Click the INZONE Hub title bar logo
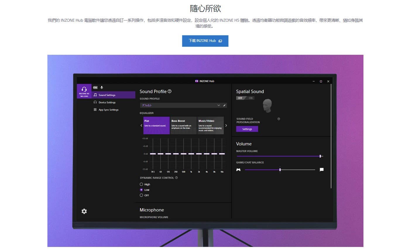Viewport: 417px width, 249px height. pyautogui.click(x=197, y=81)
